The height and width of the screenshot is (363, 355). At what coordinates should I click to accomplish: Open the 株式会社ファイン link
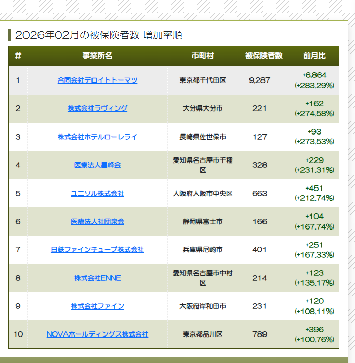(x=97, y=306)
